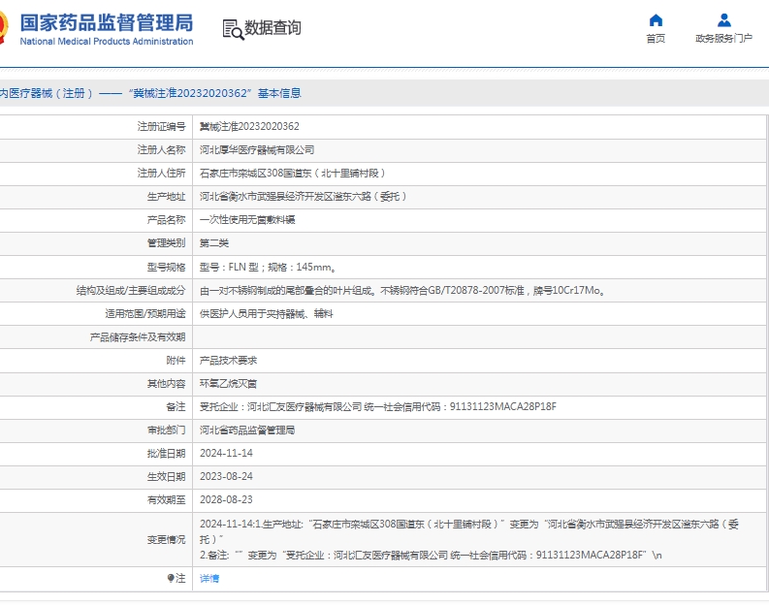Click the 首页 link label

point(656,38)
